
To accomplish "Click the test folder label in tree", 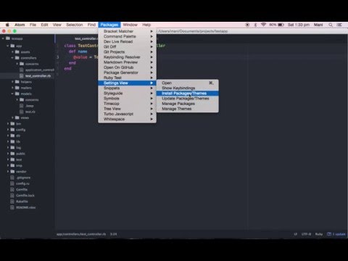I will click(19, 159).
